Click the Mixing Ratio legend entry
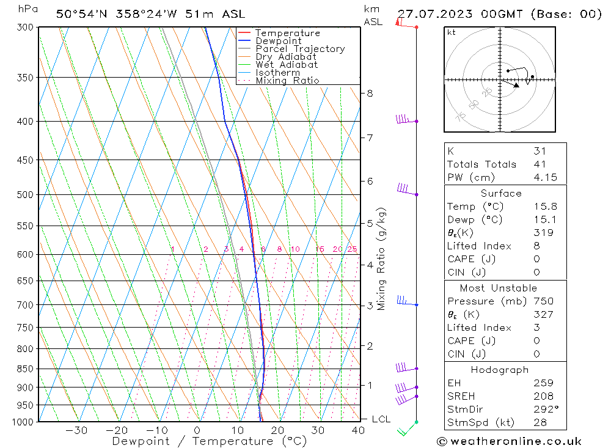 (x=279, y=80)
